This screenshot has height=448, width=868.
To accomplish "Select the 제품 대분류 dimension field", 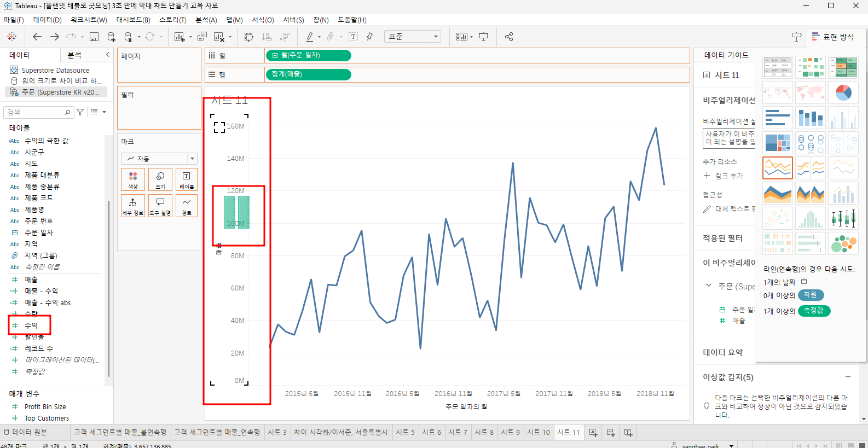I will coord(42,175).
